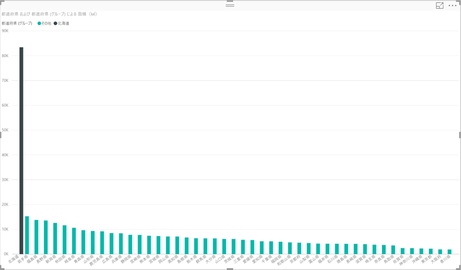Select the 滋賀県 bar
This screenshot has height=270, width=461.
pyautogui.click(x=365, y=249)
